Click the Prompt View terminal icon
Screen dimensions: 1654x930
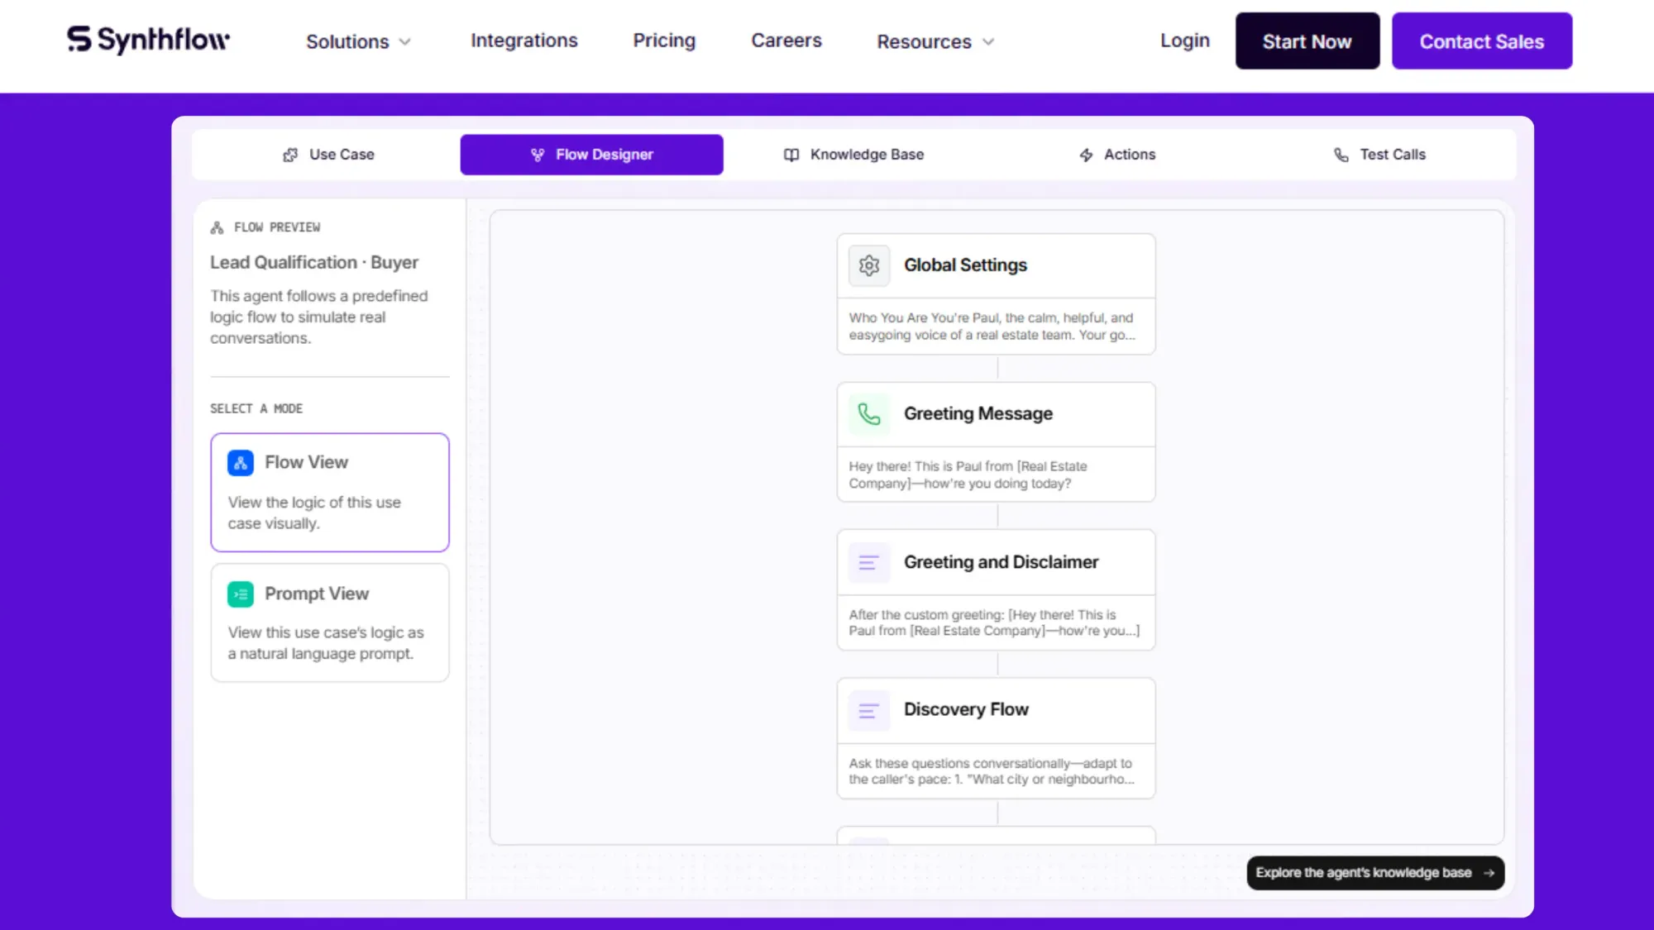tap(240, 594)
